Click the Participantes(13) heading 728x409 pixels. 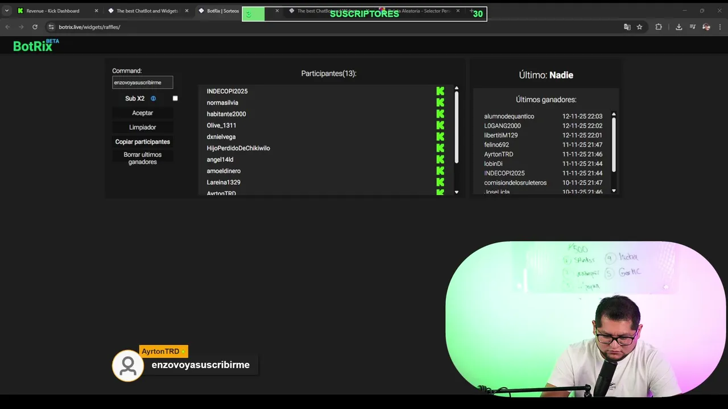click(x=329, y=74)
